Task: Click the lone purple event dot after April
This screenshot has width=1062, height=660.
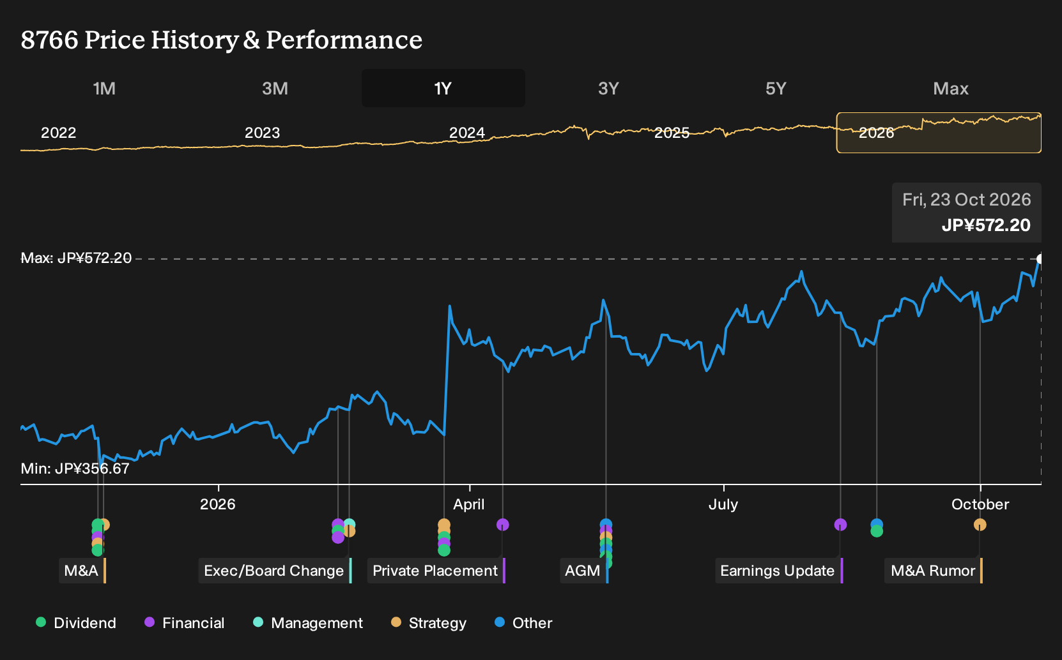Action: point(503,525)
